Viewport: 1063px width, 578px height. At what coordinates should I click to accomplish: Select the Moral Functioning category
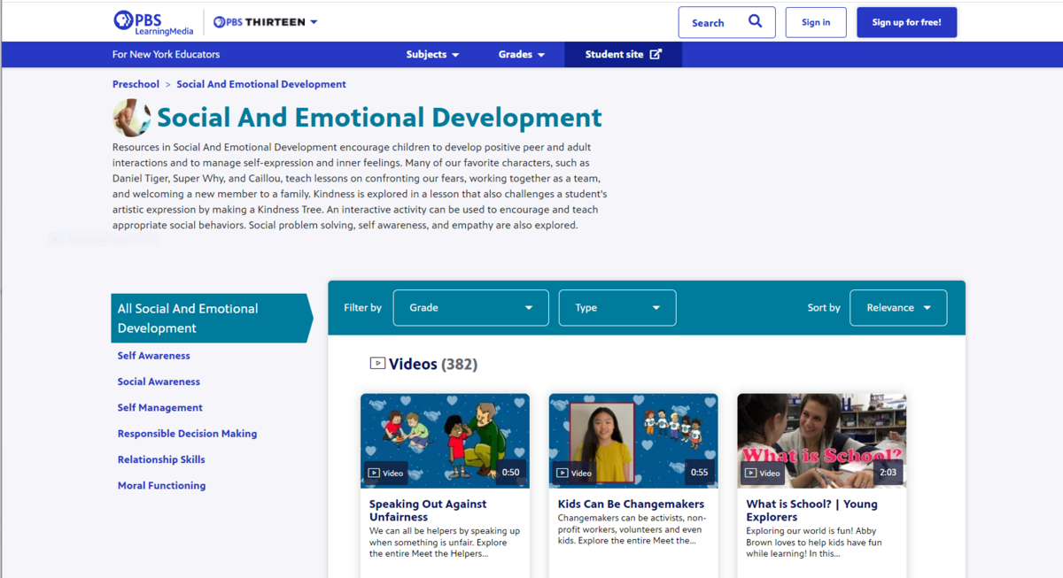coord(161,485)
